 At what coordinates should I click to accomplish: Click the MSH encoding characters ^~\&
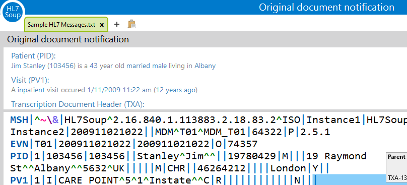(x=46, y=120)
